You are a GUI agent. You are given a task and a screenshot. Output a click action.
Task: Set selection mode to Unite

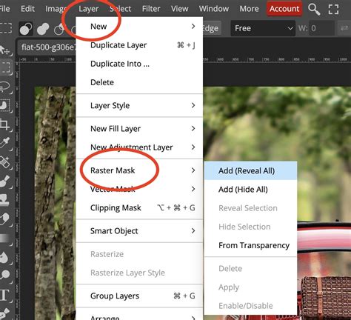tap(43, 29)
